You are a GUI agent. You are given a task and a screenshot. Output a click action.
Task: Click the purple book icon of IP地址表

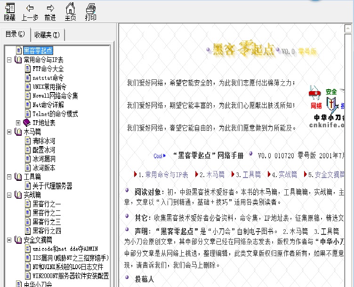[x=27, y=123]
